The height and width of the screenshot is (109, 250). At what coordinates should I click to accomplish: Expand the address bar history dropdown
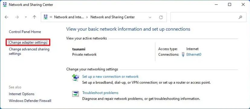150,17
